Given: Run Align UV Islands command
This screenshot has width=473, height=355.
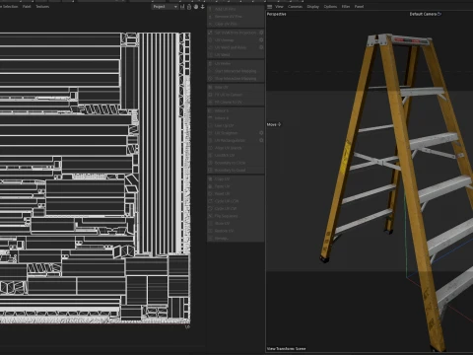Looking at the screenshot, I should coord(236,148).
